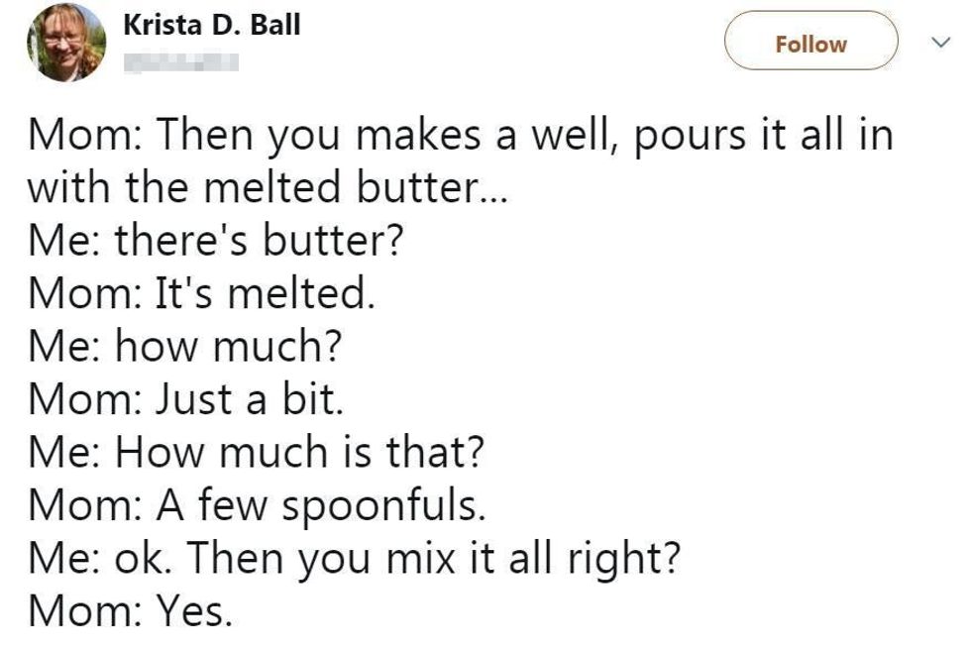The image size is (971, 649).
Task: Click the line 'Me: How much is that?'
Action: pos(258,453)
